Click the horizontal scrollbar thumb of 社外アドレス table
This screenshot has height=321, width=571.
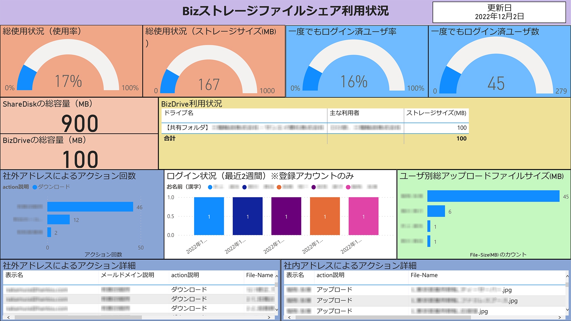pyautogui.click(x=78, y=317)
